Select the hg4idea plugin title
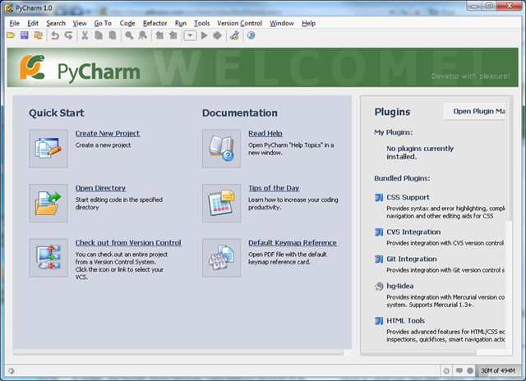Screen dimensions: 526x381 [x=400, y=287]
